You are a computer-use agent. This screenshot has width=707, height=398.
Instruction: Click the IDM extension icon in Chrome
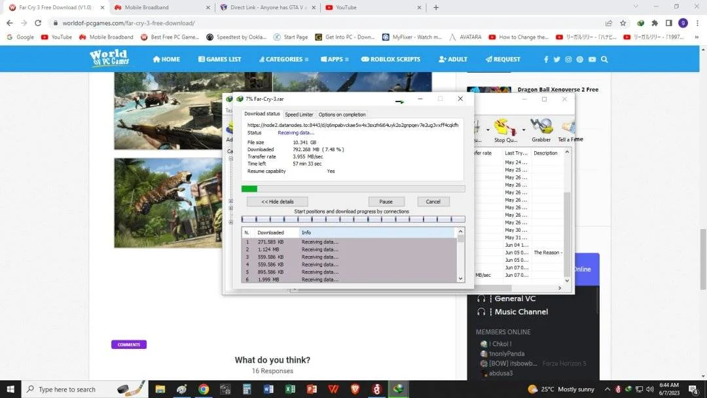point(640,23)
